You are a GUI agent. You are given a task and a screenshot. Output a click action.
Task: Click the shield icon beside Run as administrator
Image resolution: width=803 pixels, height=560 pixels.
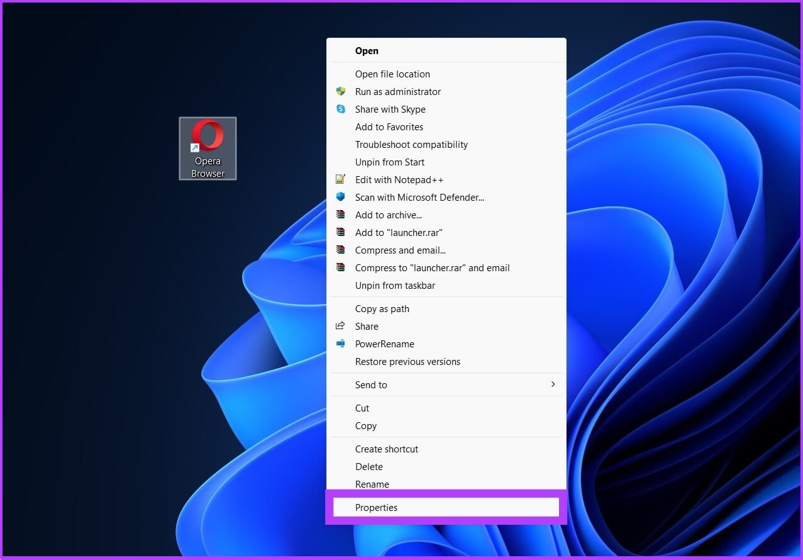341,91
